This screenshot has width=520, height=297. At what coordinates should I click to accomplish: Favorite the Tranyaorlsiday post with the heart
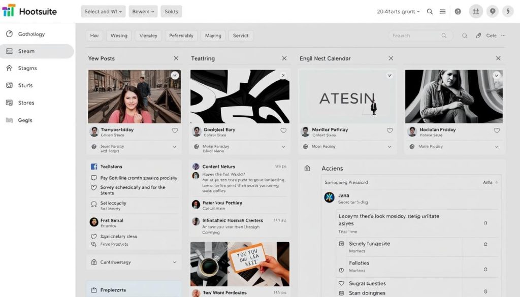(x=175, y=130)
